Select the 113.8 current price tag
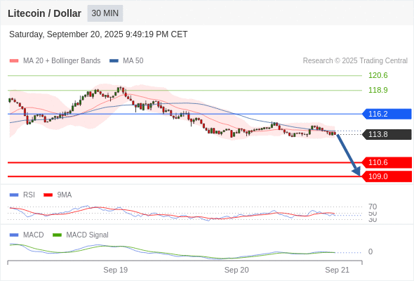414x281 pixels. pyautogui.click(x=387, y=134)
